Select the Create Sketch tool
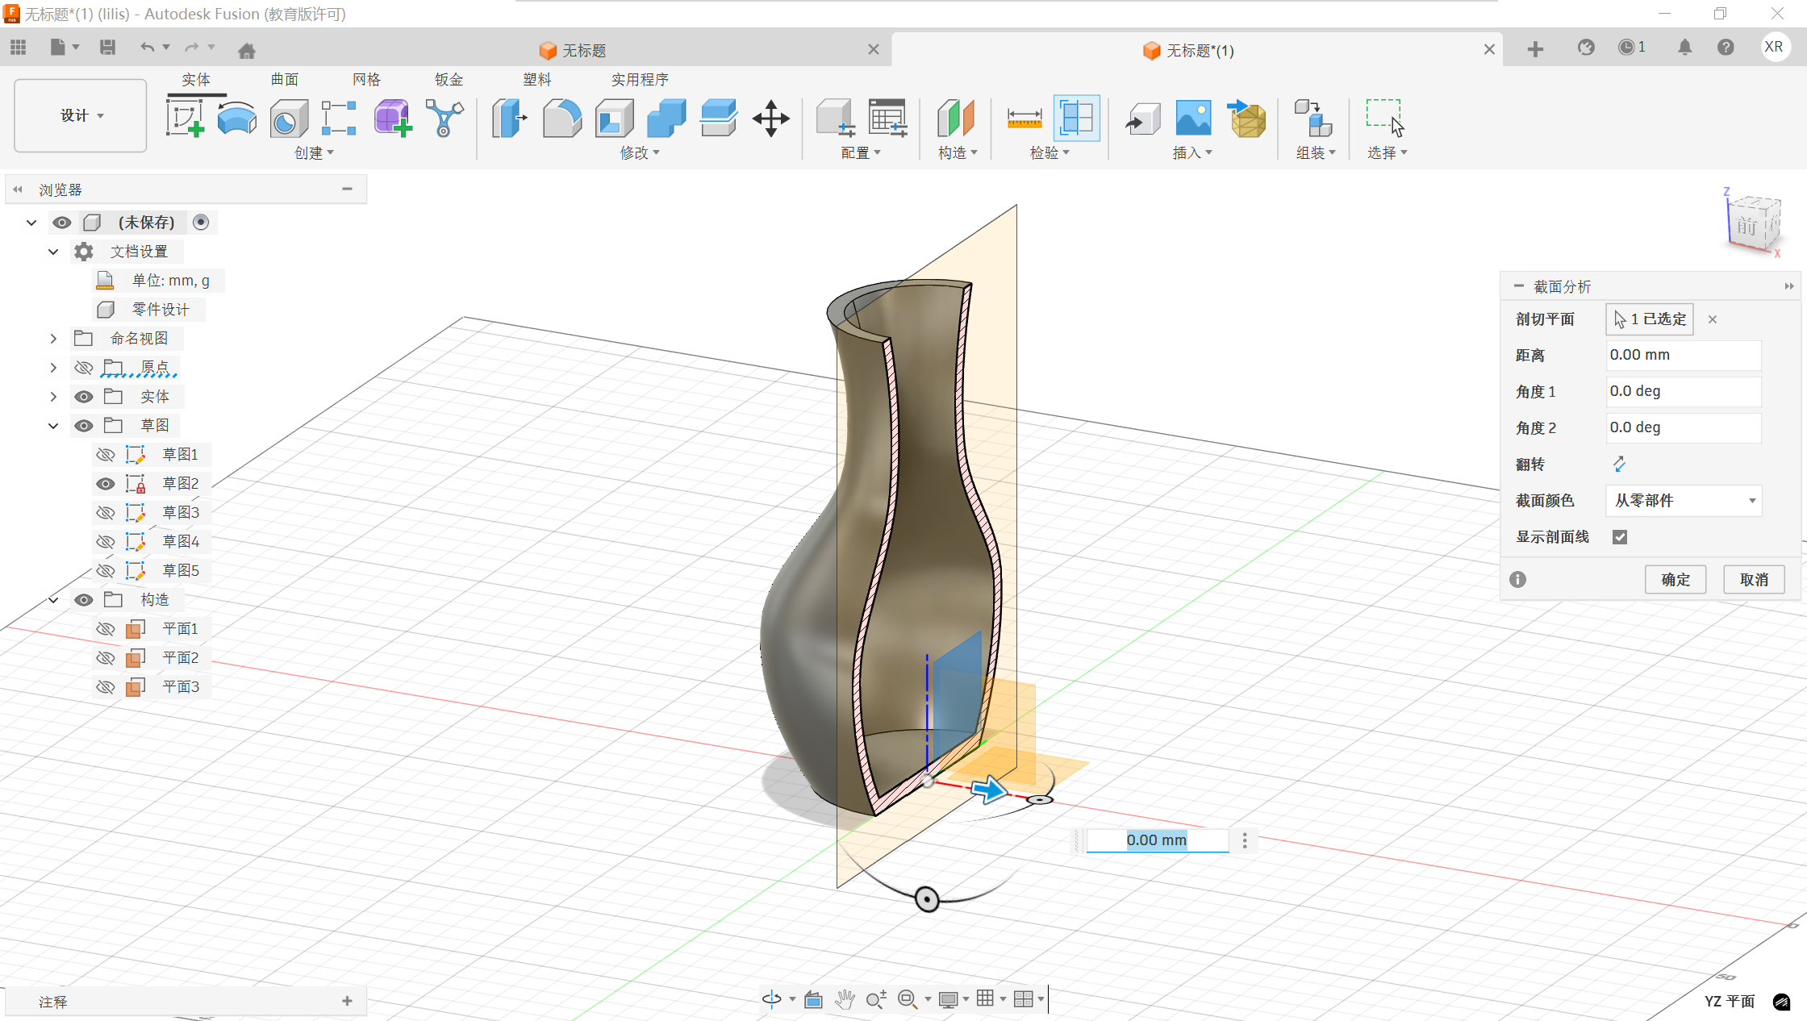The width and height of the screenshot is (1807, 1021). pos(185,118)
